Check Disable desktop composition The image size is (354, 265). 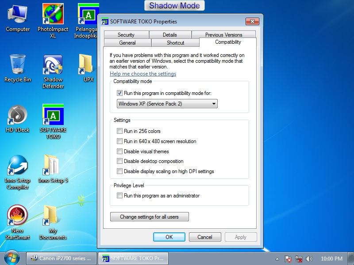coord(119,161)
